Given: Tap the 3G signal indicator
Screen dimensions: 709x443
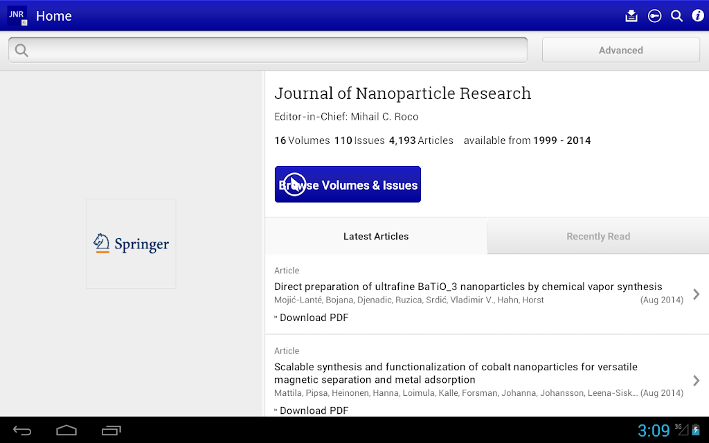Looking at the screenshot, I should (x=681, y=429).
